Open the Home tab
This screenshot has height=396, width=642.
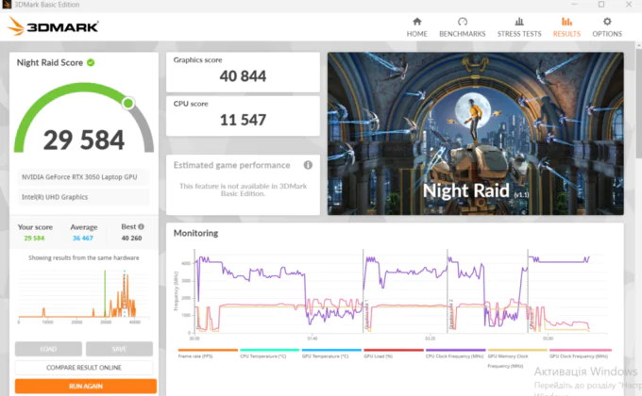pyautogui.click(x=416, y=27)
